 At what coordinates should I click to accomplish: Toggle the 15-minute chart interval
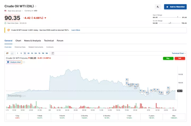pyautogui.click(x=25, y=53)
